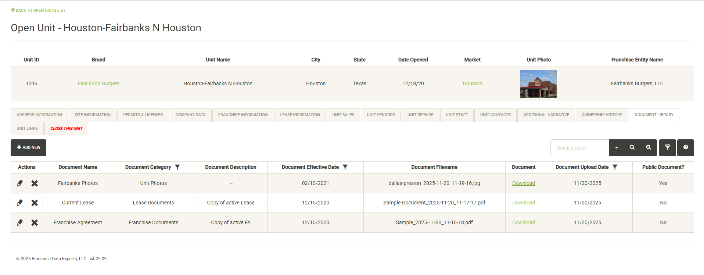This screenshot has height=275, width=704.
Task: Delete the Fairbanks Photos document
Action: tap(35, 183)
